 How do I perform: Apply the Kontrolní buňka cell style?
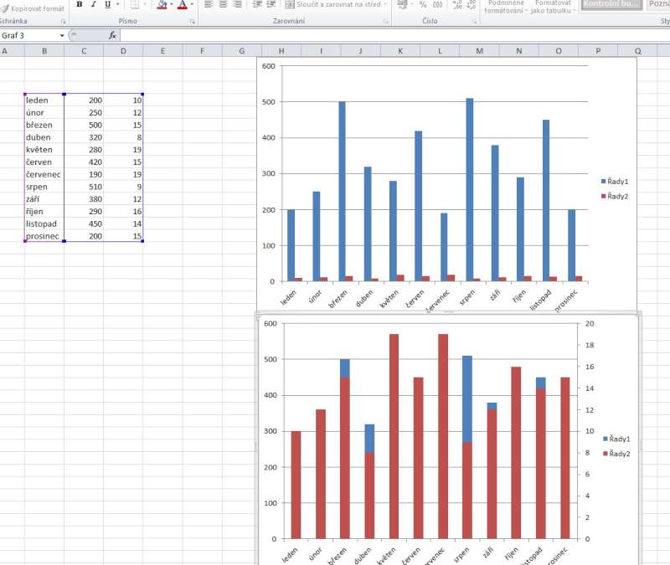coord(611,4)
